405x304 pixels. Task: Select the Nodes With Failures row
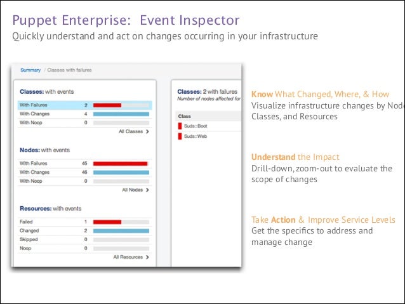(x=84, y=164)
